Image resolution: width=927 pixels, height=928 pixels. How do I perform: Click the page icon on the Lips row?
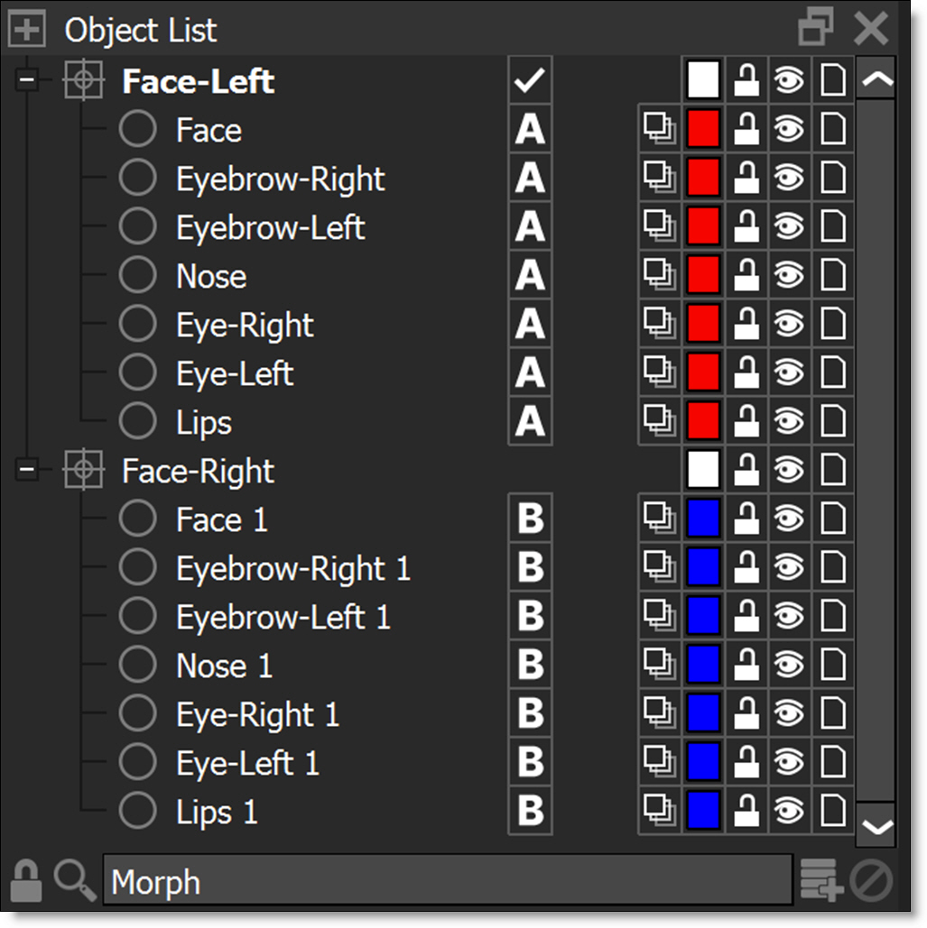[x=832, y=422]
